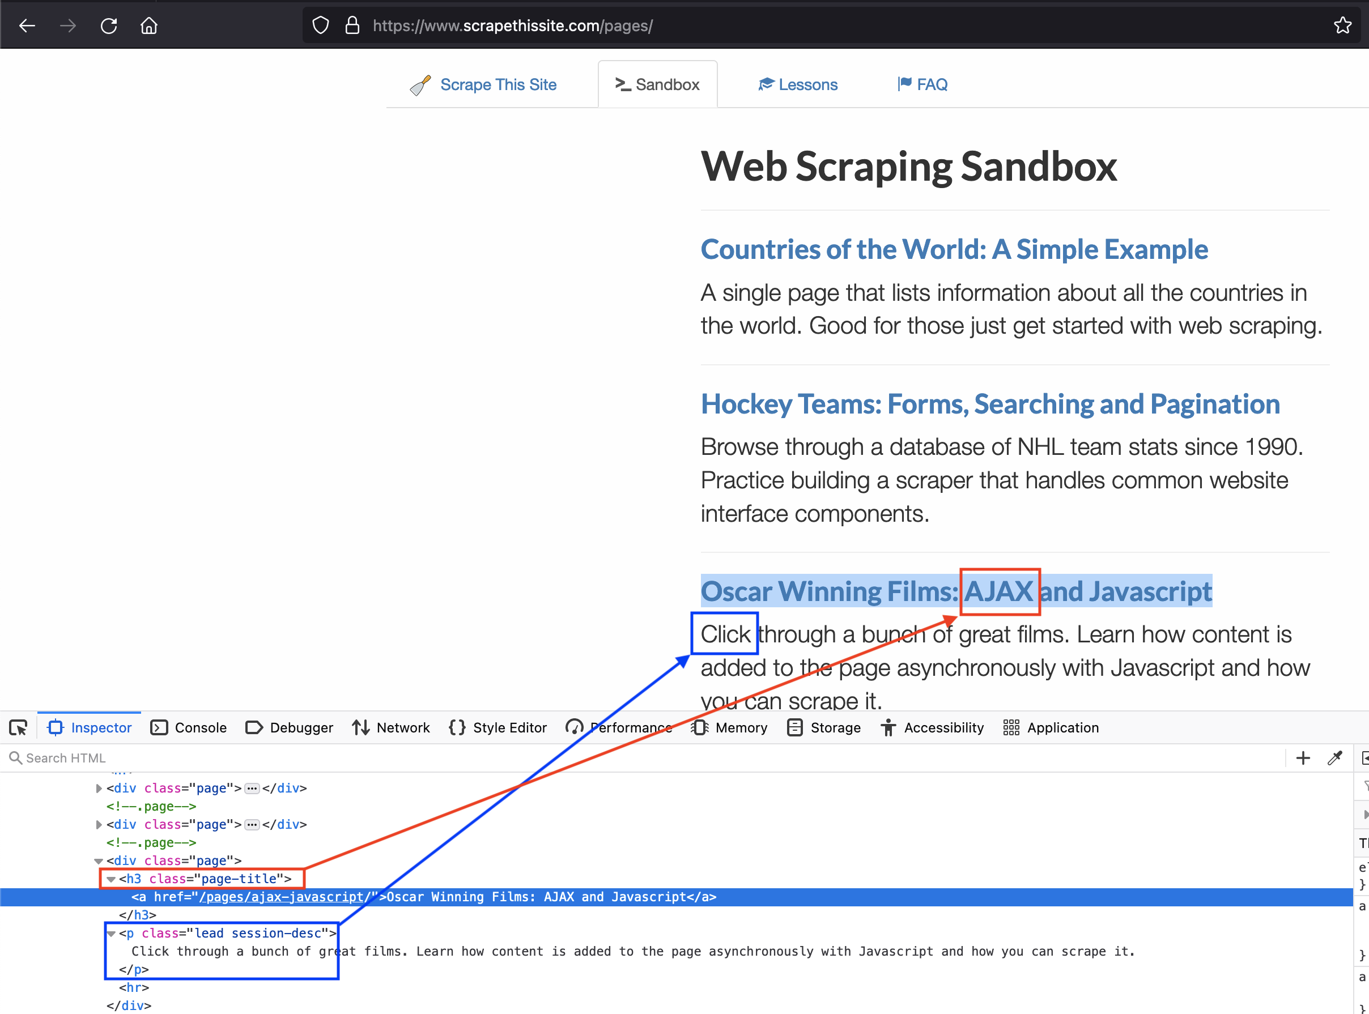
Task: Expand the first collapsed div class page node
Action: click(x=99, y=789)
